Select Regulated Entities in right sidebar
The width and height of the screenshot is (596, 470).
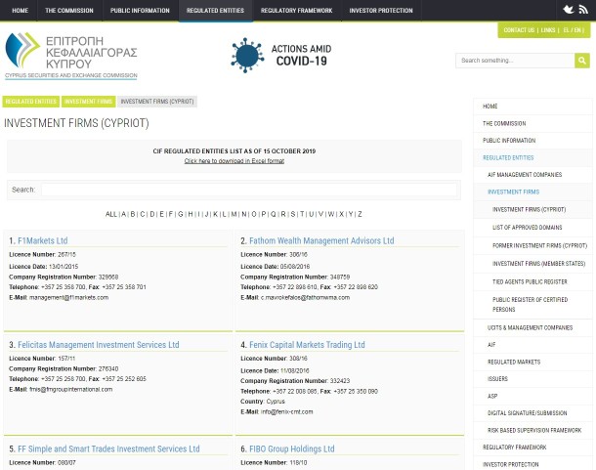pyautogui.click(x=532, y=158)
